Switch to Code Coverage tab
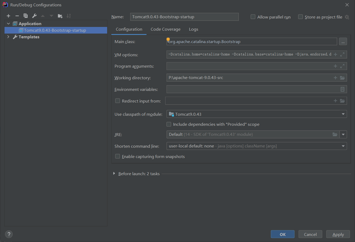Image resolution: width=355 pixels, height=242 pixels. coord(165,29)
